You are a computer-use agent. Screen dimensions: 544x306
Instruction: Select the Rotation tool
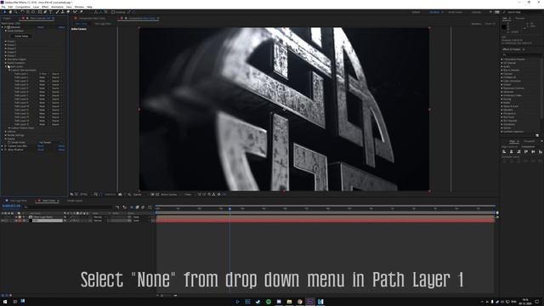tap(22, 12)
